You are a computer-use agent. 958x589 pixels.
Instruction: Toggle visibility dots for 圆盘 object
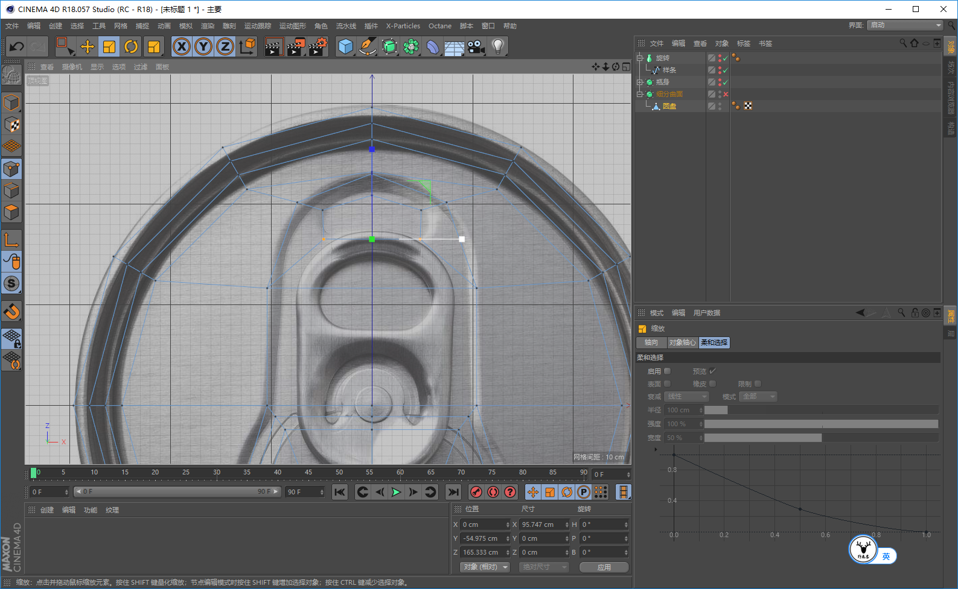[x=720, y=106]
